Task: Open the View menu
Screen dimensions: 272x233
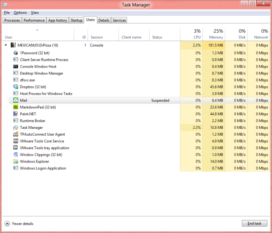Action: pos(35,13)
